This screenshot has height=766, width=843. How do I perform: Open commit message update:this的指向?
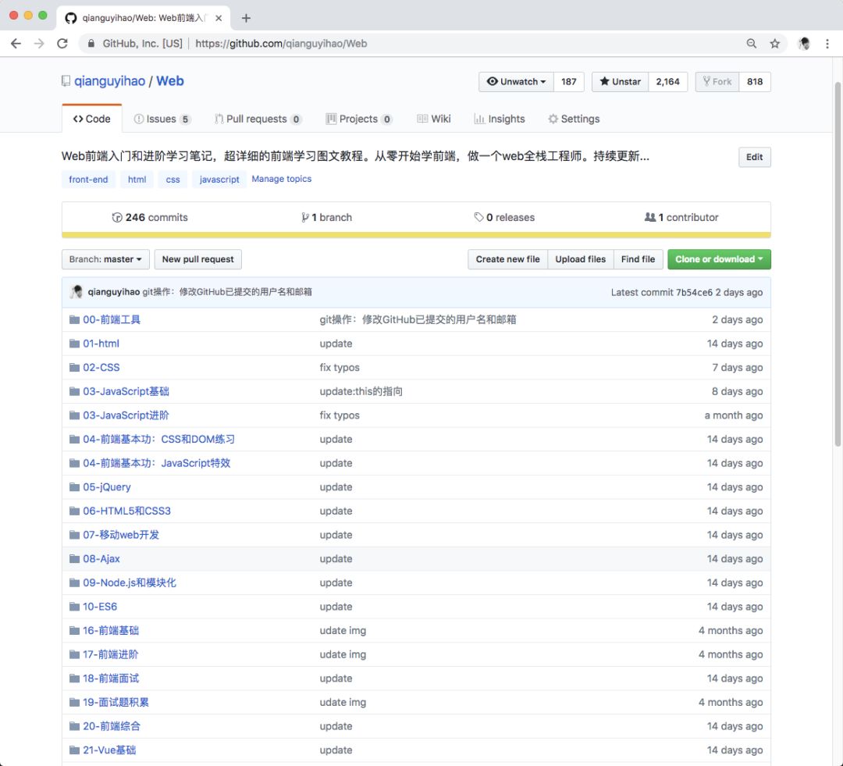tap(361, 391)
